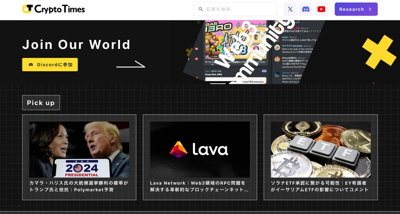The image size is (400, 214).
Task: Select the Pick up section label
Action: coord(41,103)
